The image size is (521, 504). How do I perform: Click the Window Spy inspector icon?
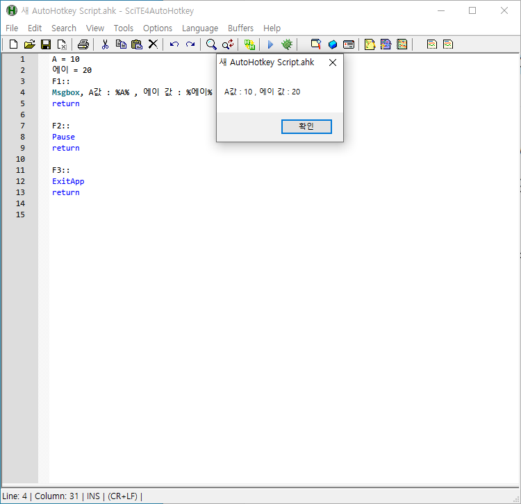tap(316, 44)
